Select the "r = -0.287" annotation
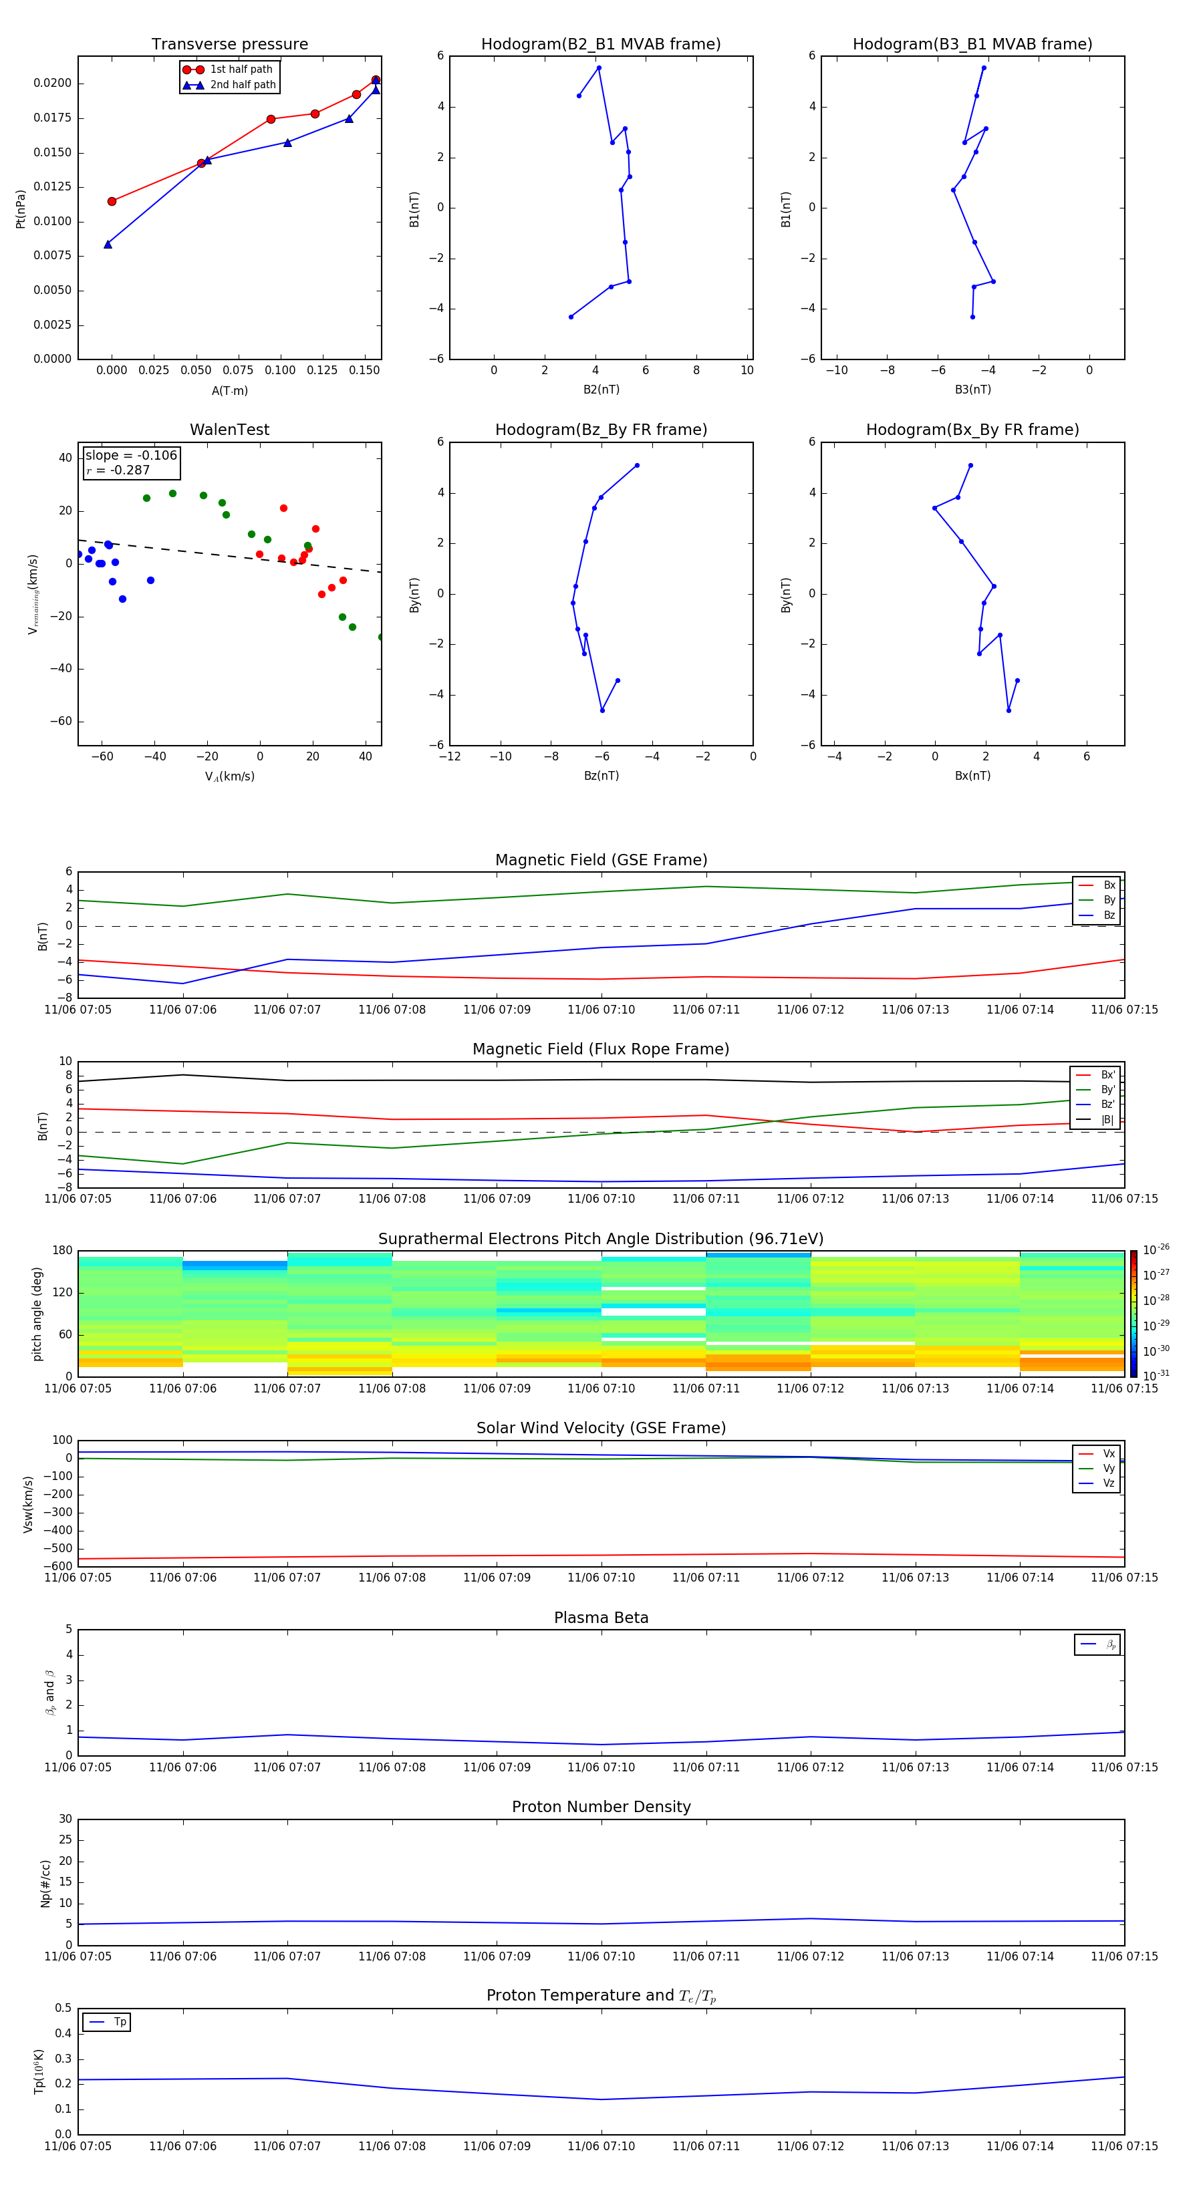The height and width of the screenshot is (2205, 1203). coord(118,470)
